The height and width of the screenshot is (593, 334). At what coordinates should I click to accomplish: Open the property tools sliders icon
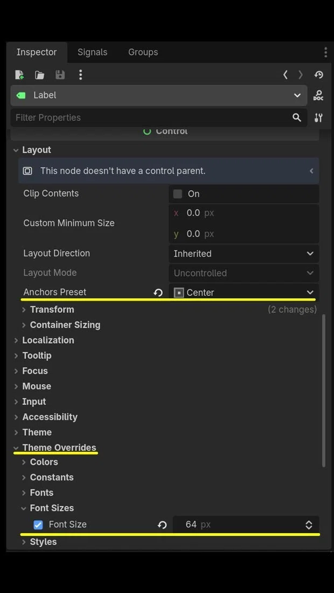(318, 117)
